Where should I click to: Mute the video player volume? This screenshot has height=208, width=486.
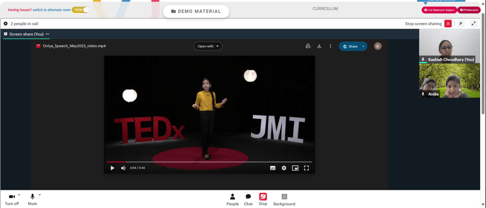pyautogui.click(x=123, y=168)
